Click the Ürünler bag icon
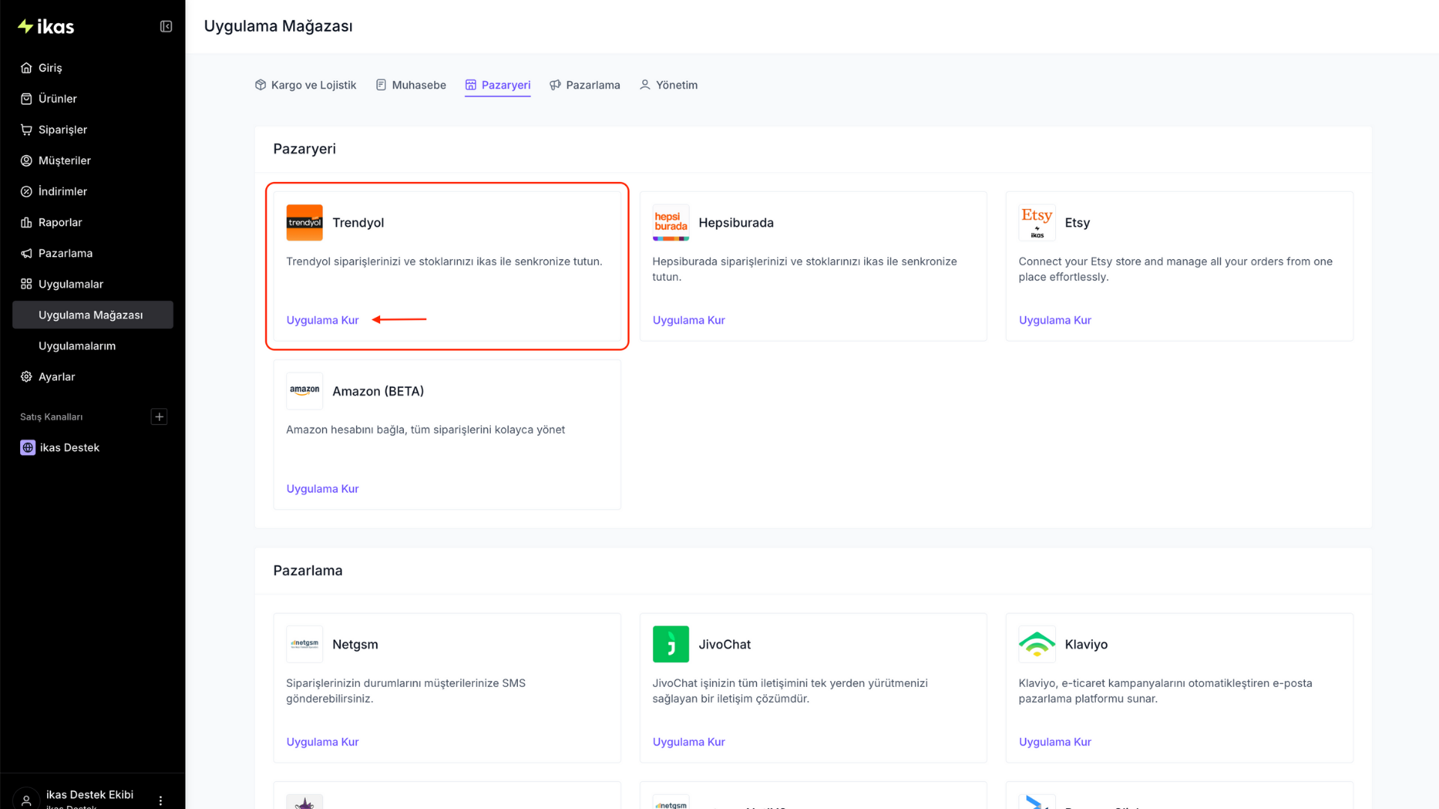This screenshot has width=1439, height=809. pyautogui.click(x=26, y=99)
